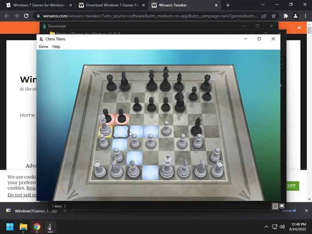Click the scrollbar down arrow
Viewport: 312px width, 234px height.
(309, 199)
